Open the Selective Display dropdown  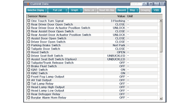click(x=37, y=10)
